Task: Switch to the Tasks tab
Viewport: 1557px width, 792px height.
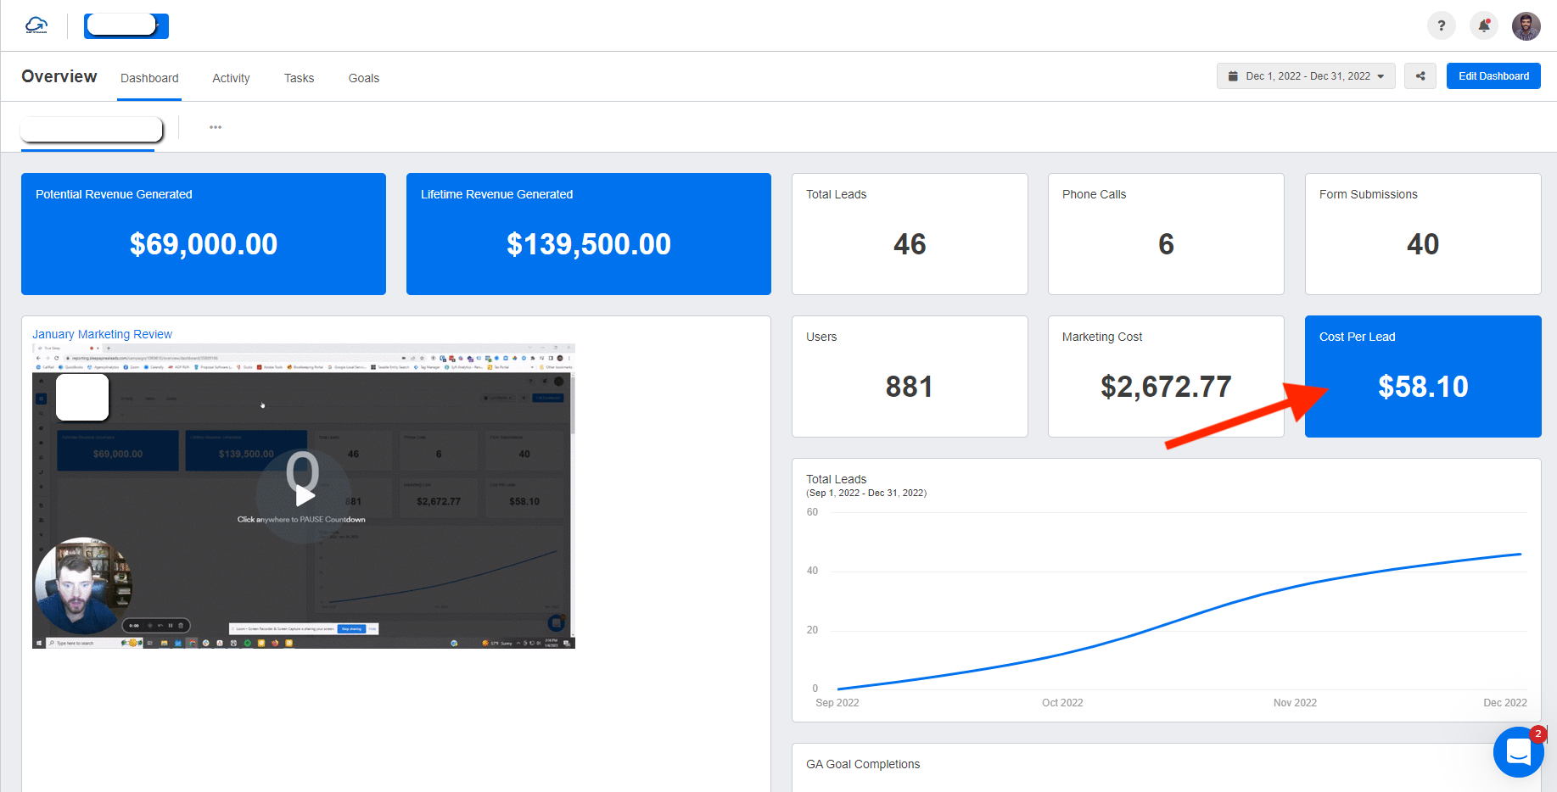Action: [x=299, y=78]
